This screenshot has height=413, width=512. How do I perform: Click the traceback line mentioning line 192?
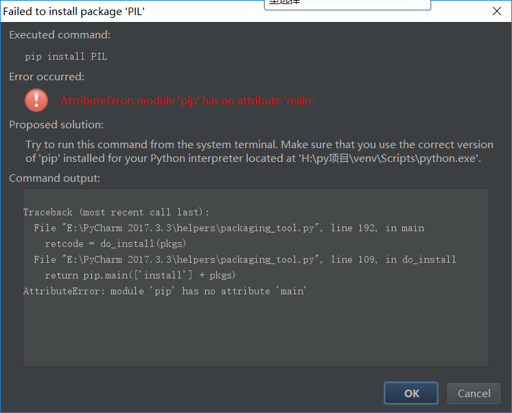(229, 228)
